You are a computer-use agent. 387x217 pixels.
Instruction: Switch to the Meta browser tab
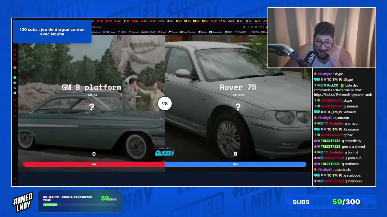[161, 21]
